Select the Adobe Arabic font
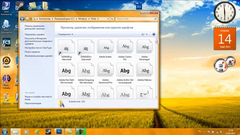 pyautogui.click(x=105, y=49)
